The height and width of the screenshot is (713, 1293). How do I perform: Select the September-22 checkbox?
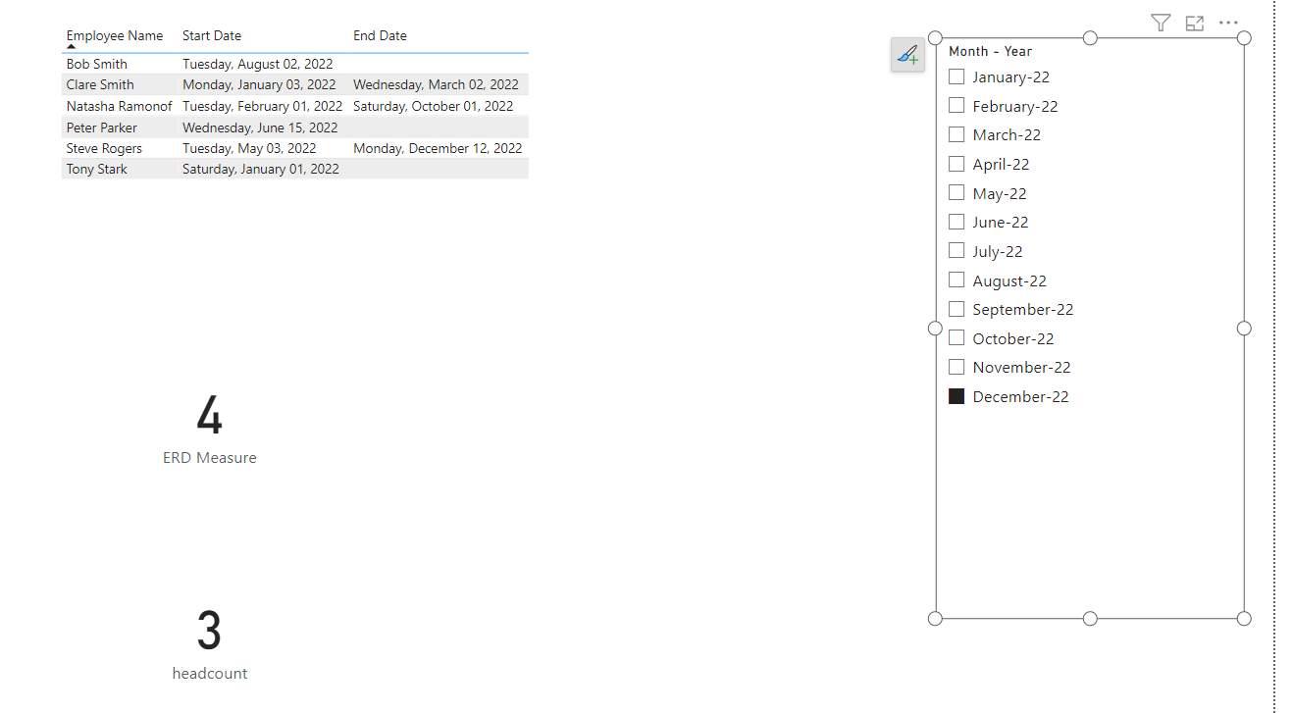click(957, 309)
